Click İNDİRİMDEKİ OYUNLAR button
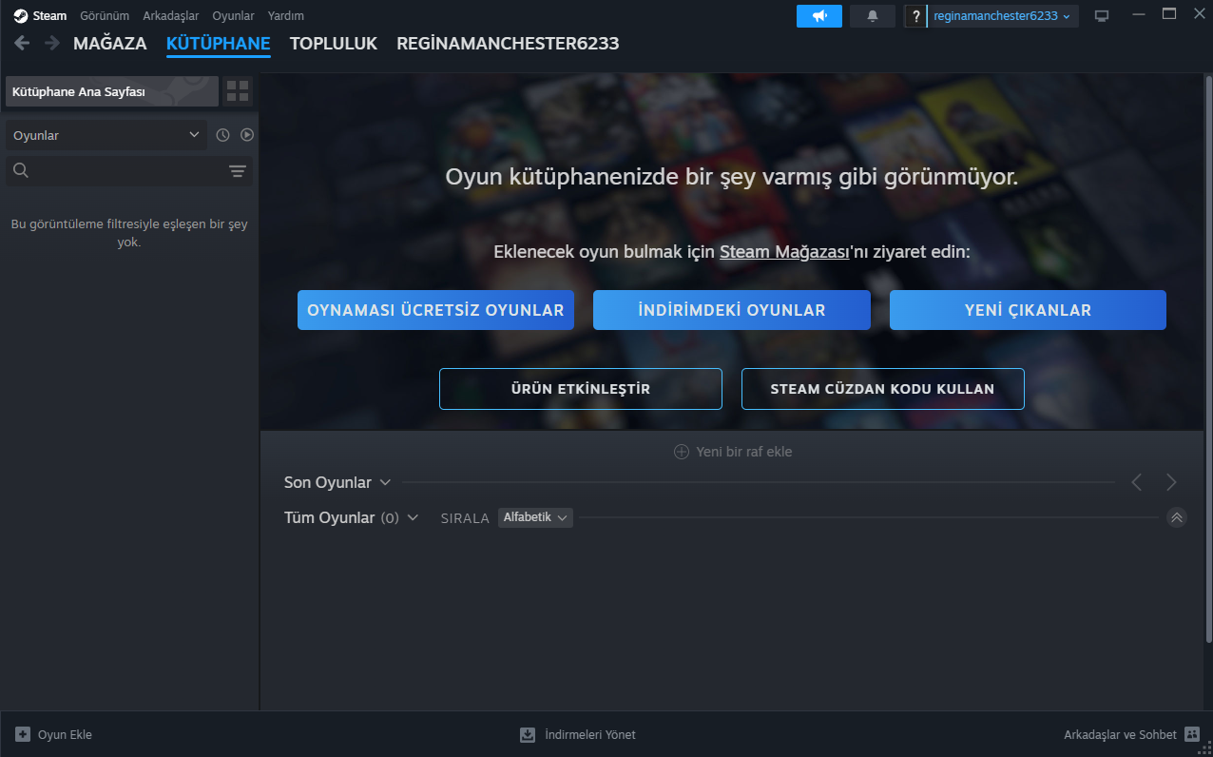This screenshot has width=1213, height=757. click(x=732, y=310)
